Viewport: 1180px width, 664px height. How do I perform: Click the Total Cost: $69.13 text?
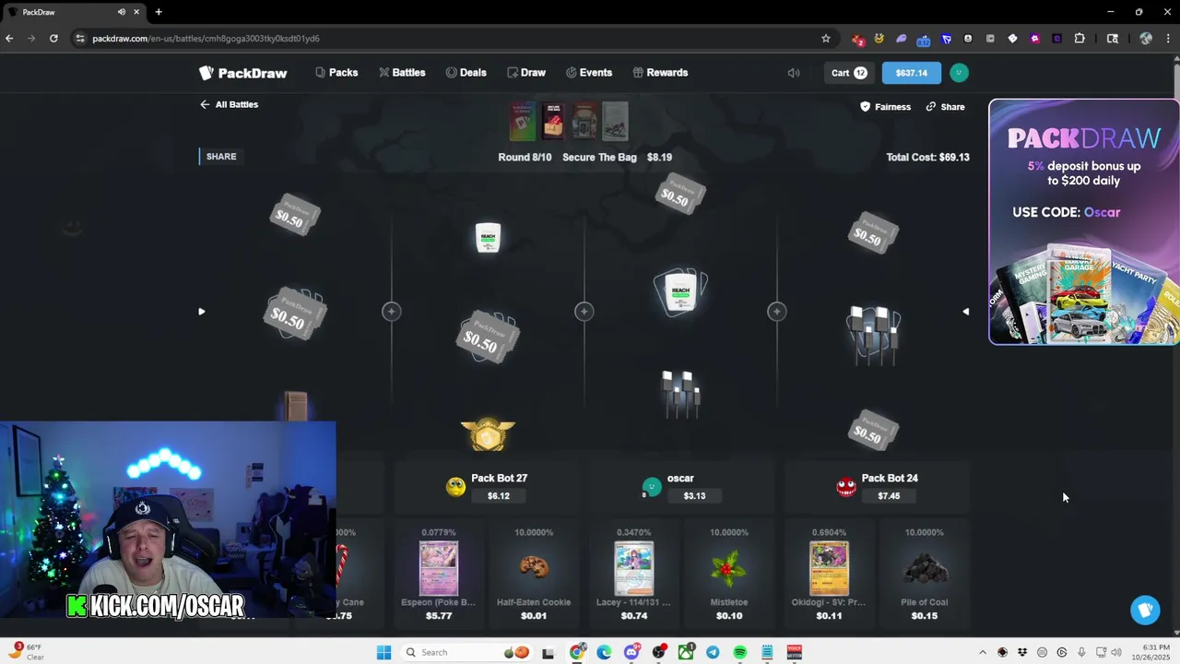click(x=927, y=157)
